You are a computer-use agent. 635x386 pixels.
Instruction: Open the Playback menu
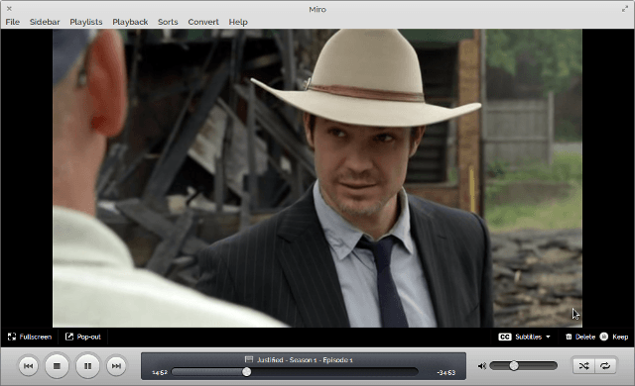[130, 22]
